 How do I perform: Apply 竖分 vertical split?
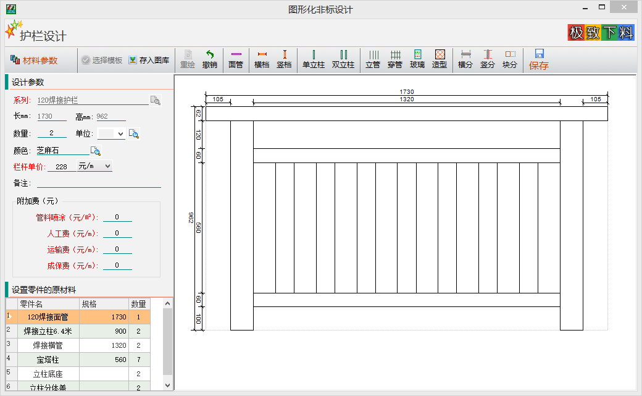click(x=488, y=60)
